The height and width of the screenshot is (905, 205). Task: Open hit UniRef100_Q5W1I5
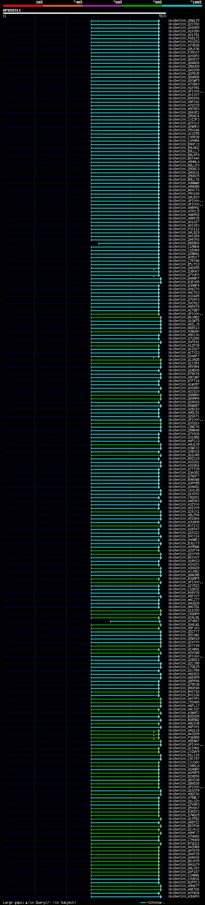(184, 21)
